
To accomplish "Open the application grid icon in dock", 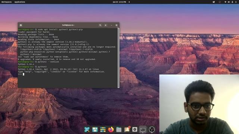I will click(103, 130).
